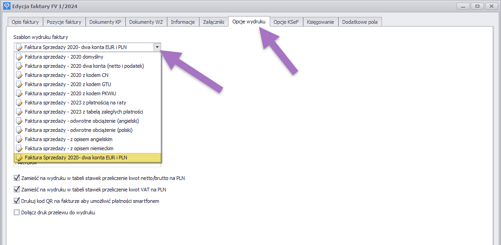501x245 pixels.
Task: Switch to the 'Pozycje faktury' tab
Action: (64, 22)
